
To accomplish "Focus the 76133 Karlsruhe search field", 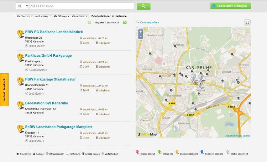I will (x=82, y=6).
